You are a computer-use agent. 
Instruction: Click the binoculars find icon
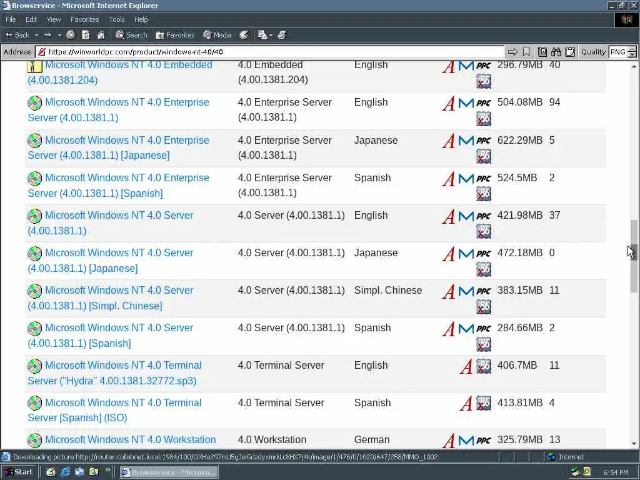point(556,52)
